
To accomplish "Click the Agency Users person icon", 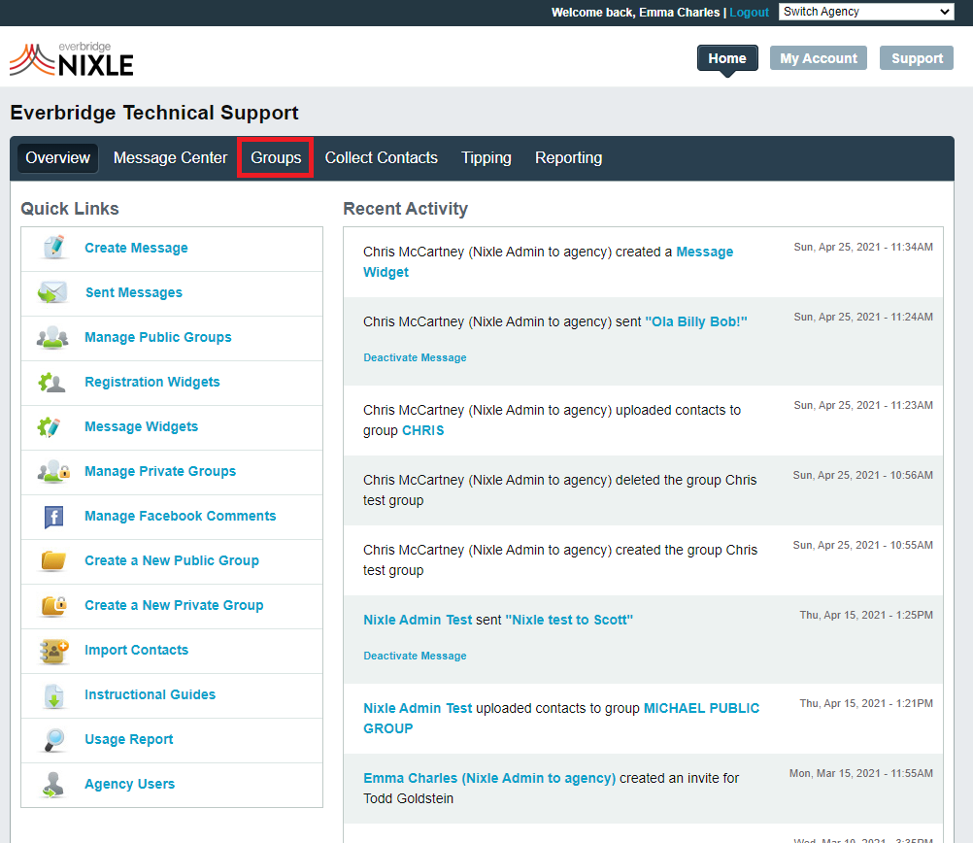I will [x=53, y=784].
